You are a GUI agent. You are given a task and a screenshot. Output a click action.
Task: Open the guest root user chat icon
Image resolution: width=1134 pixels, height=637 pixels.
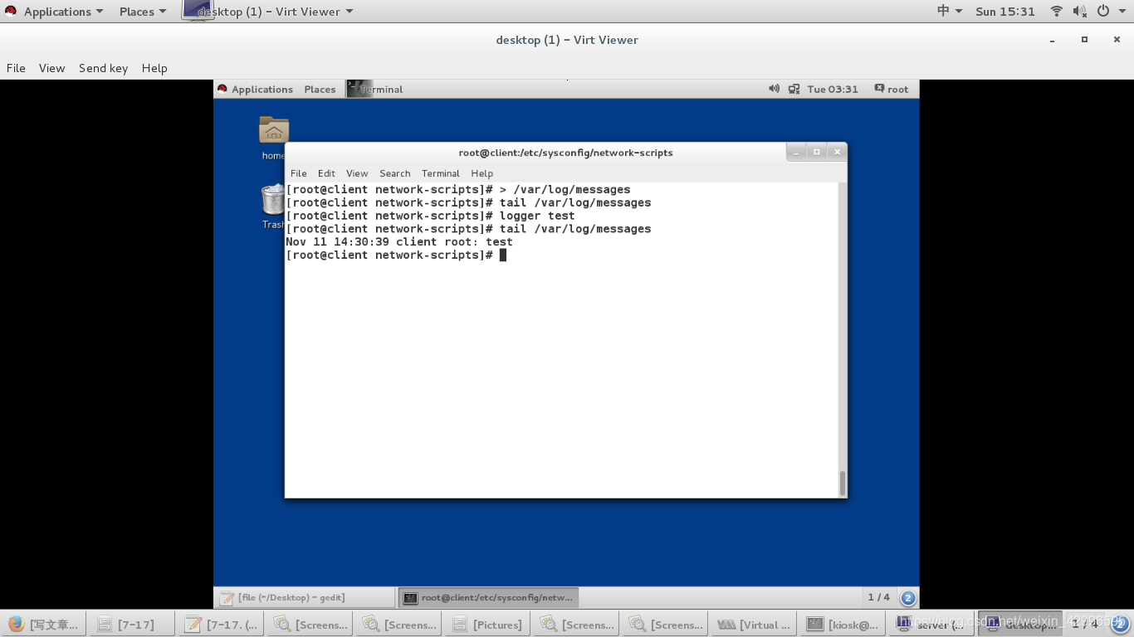click(879, 89)
